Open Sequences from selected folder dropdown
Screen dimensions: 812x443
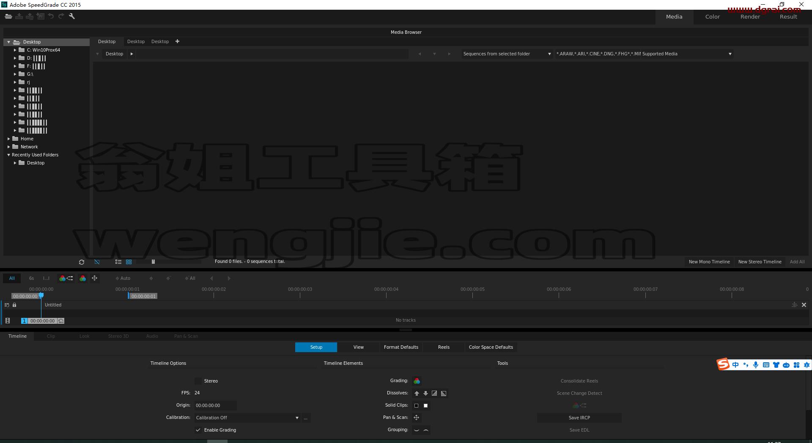point(507,54)
